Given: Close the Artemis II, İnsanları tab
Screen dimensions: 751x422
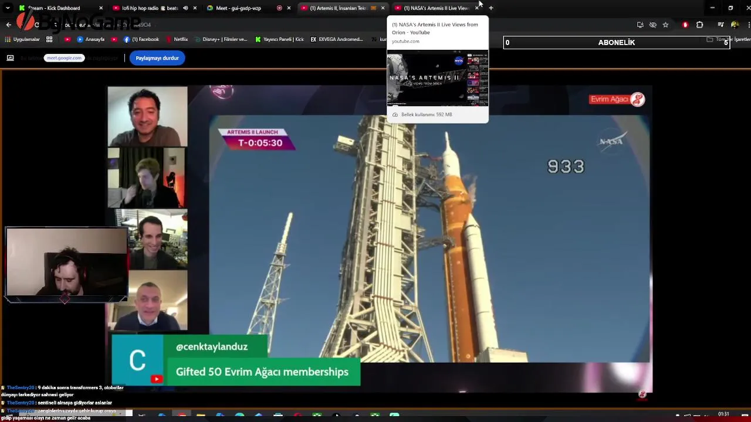Looking at the screenshot, I should tap(383, 8).
